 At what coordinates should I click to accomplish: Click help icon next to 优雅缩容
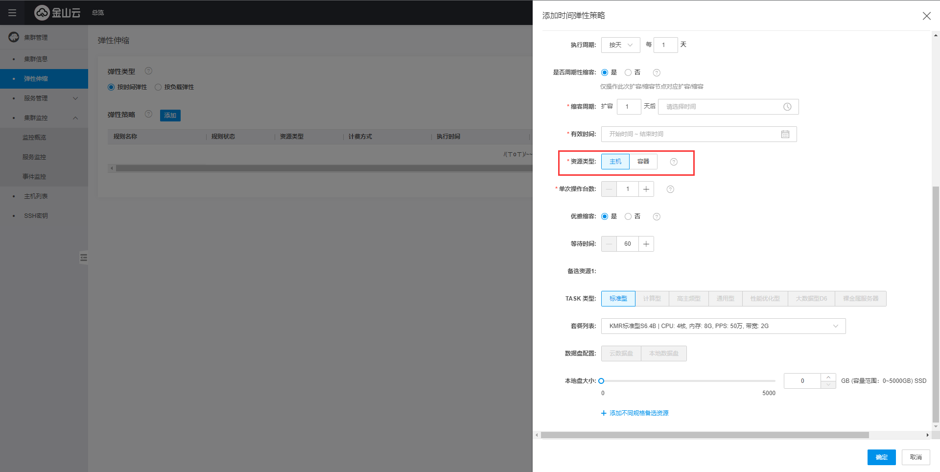657,217
